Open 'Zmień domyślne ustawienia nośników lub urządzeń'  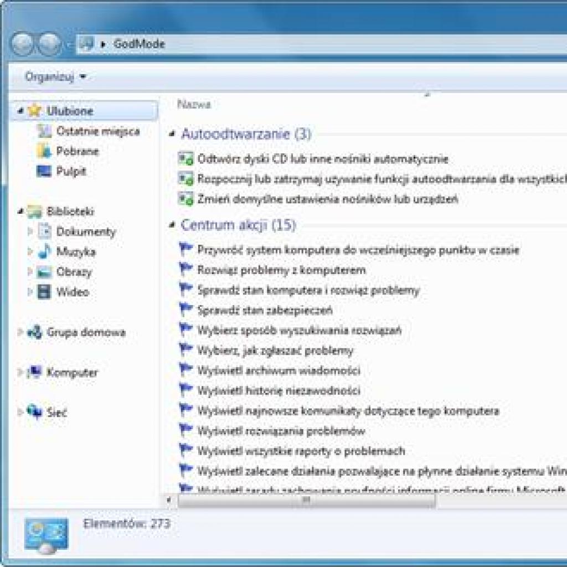tap(328, 199)
